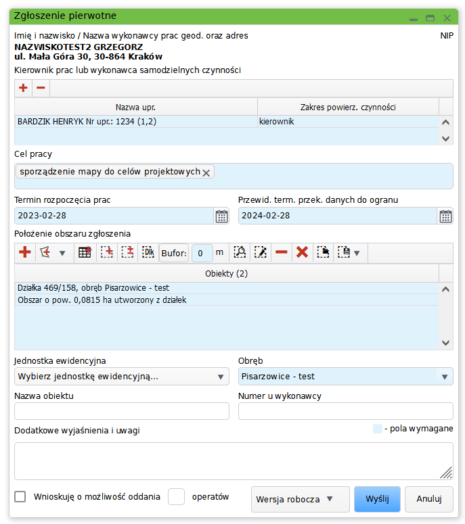Click the table grid icon in the area toolbar
465x524 pixels.
[85, 252]
